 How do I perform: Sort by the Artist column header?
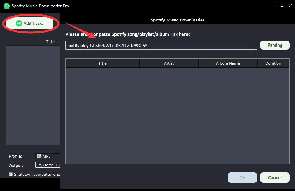tap(169, 63)
